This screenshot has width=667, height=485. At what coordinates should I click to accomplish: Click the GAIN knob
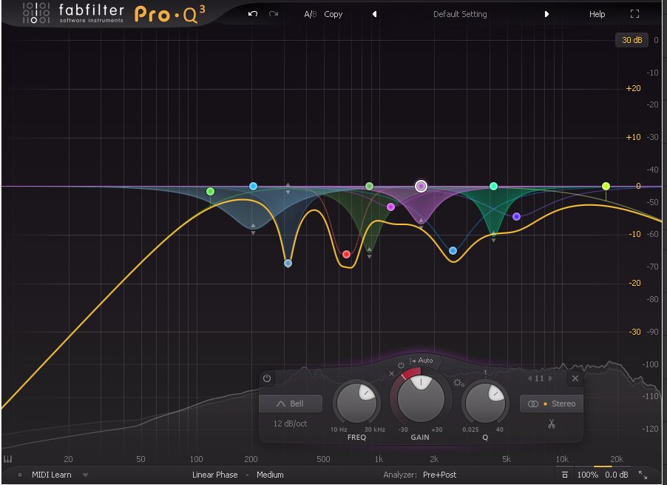[421, 399]
